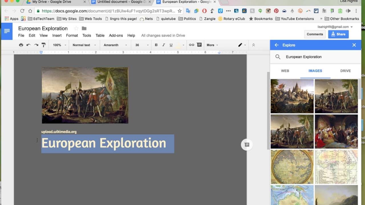This screenshot has height=205, width=365.
Task: Select the round antique map thumbnail
Action: click(292, 167)
